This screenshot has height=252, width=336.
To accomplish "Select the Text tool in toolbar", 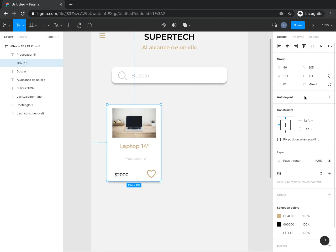I will [69, 25].
